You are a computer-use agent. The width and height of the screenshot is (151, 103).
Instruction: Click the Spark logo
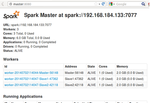pos(11,15)
